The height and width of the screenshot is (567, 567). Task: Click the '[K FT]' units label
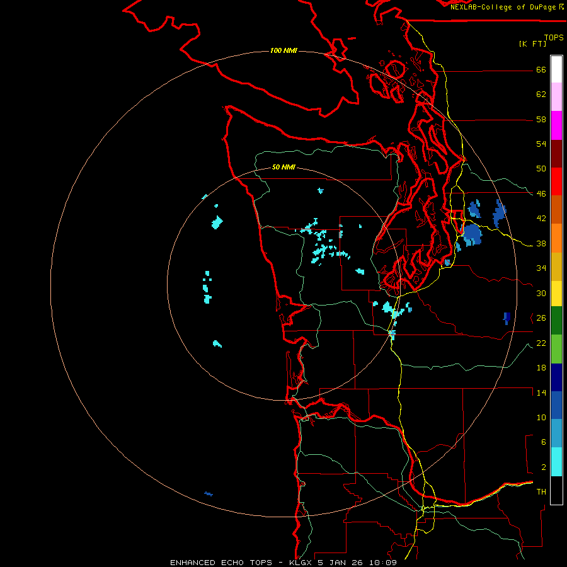532,43
